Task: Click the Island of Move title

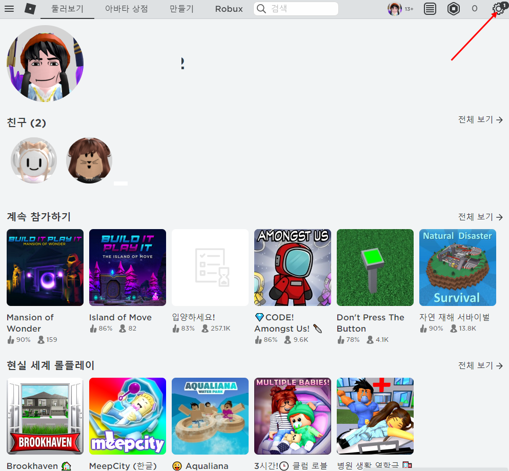Action: point(120,317)
